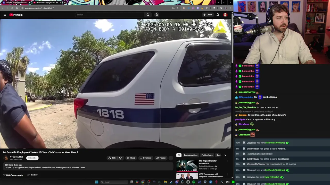
Task: Open the notifications bell
Action: 218,15
